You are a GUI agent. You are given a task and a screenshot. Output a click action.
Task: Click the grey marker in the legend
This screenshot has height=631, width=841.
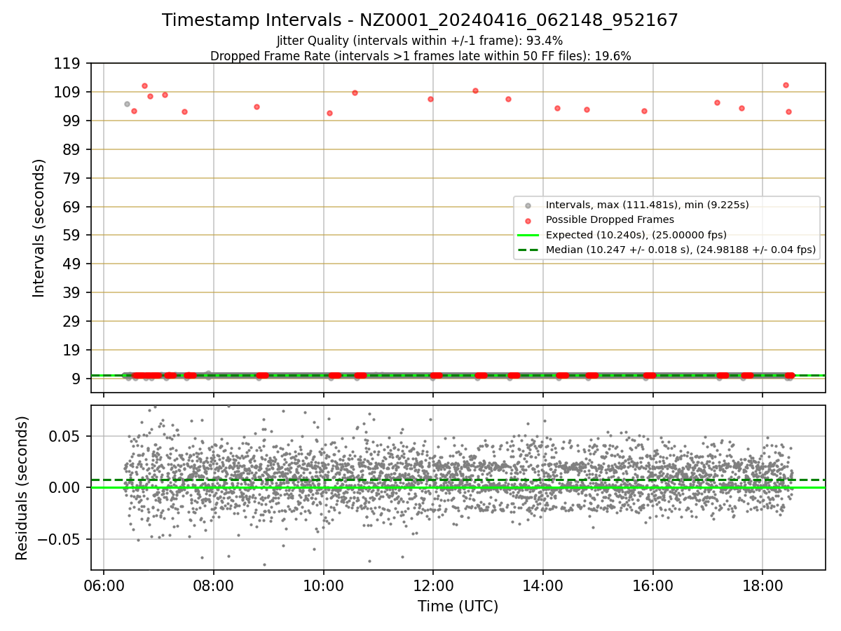[528, 205]
